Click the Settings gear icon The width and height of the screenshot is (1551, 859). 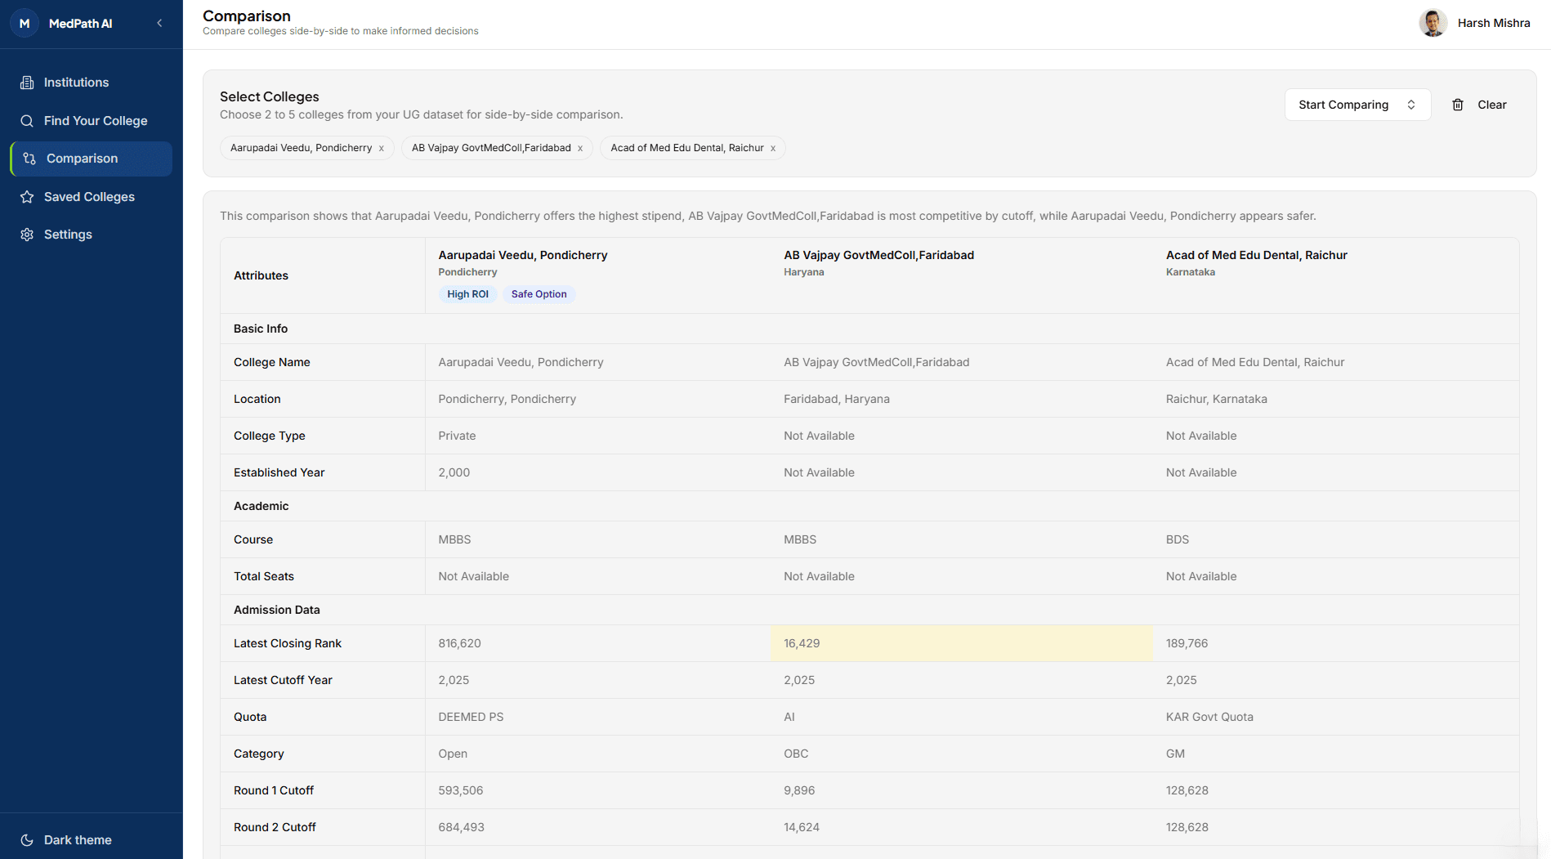(27, 235)
